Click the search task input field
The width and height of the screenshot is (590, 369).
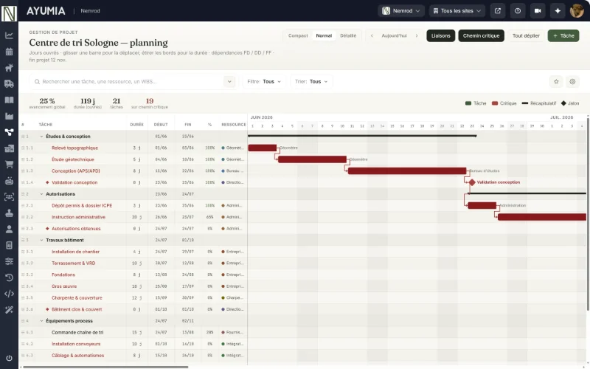[x=130, y=81]
